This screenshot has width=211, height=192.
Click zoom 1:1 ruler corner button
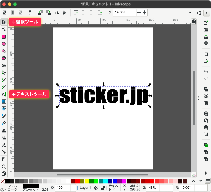pyautogui.click(x=194, y=21)
